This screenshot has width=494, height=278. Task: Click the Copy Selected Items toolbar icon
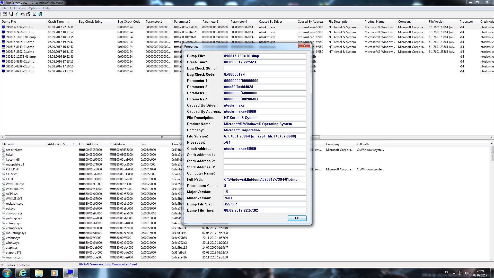click(23, 14)
